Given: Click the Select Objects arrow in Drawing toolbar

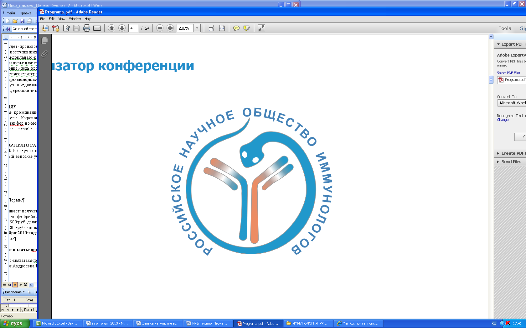Looking at the screenshot, I should coord(29,292).
